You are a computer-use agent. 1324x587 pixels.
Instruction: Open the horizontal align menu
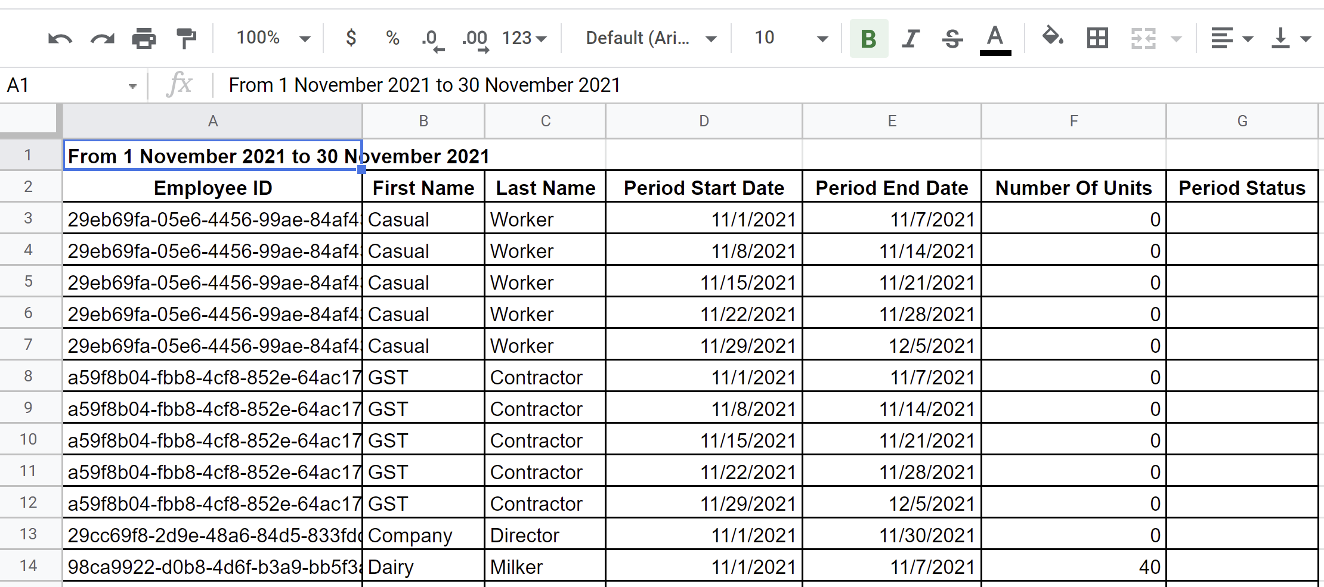[x=1232, y=38]
